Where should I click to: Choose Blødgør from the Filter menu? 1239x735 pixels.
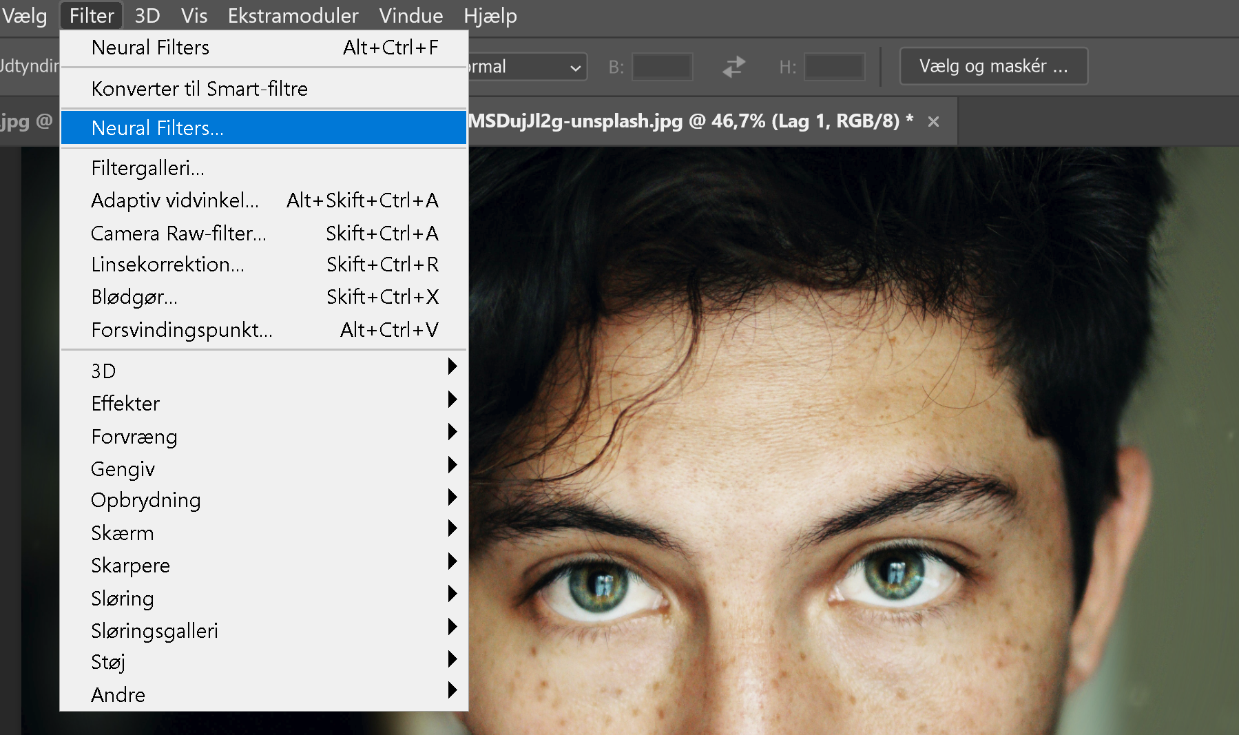pyautogui.click(x=134, y=297)
